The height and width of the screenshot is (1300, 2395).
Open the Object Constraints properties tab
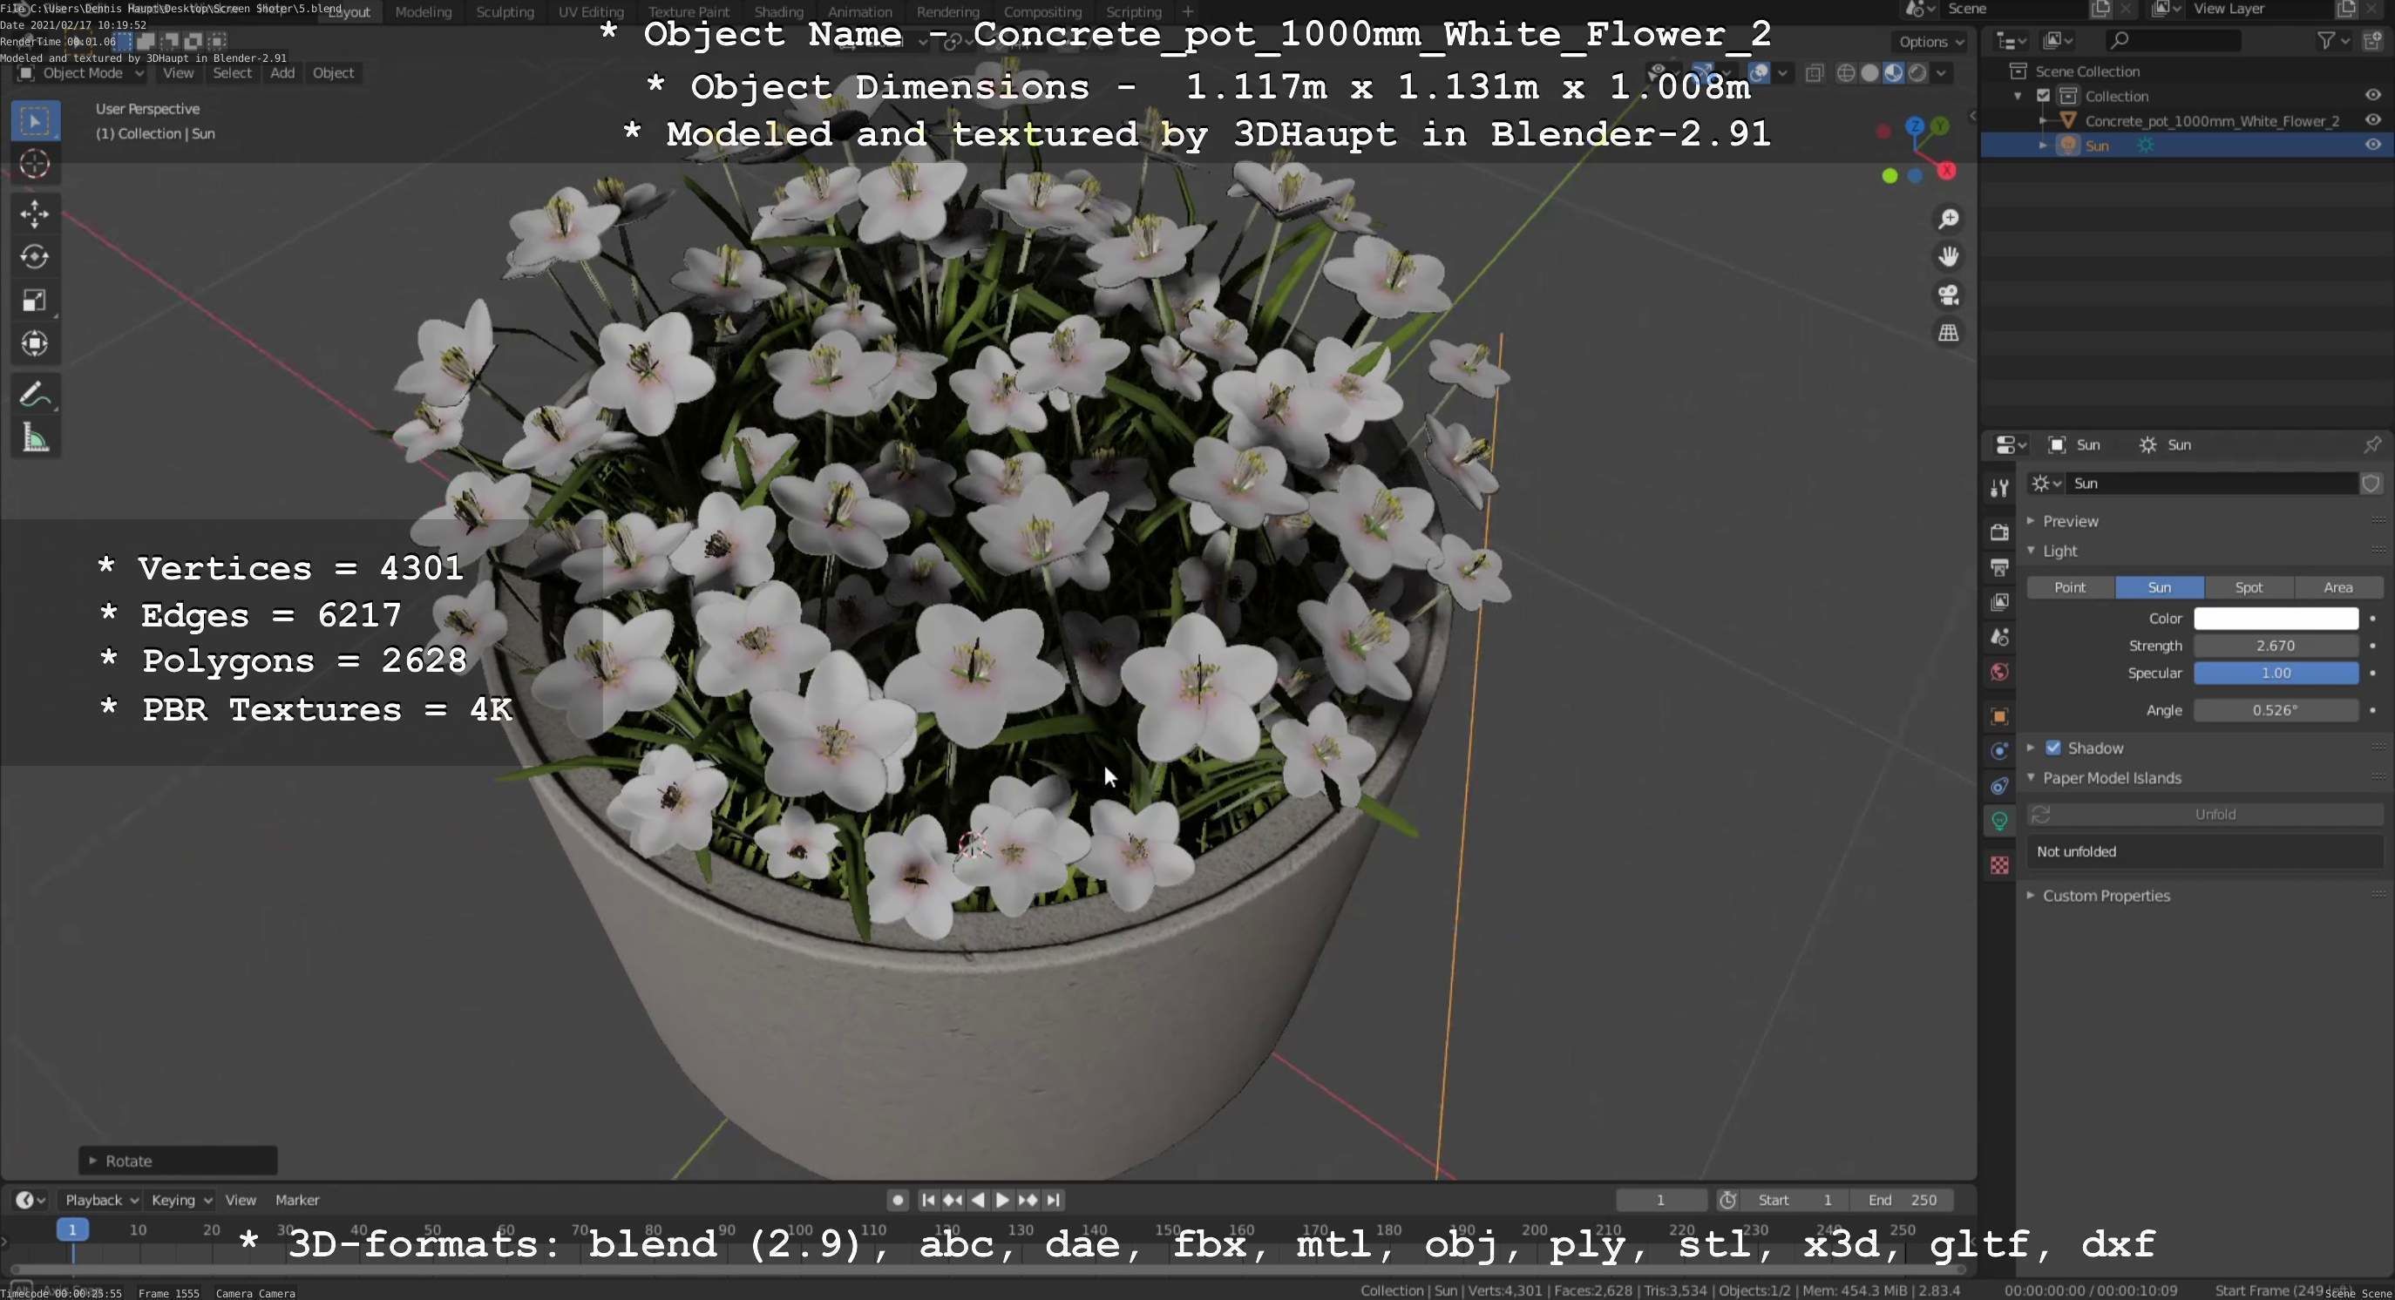tap(1999, 786)
